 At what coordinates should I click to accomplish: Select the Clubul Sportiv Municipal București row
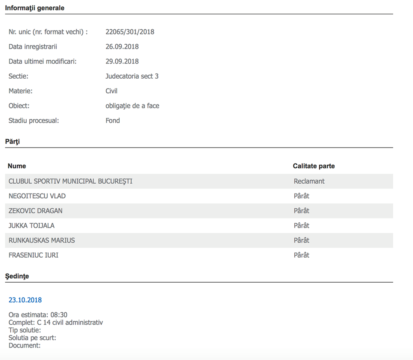click(x=71, y=182)
